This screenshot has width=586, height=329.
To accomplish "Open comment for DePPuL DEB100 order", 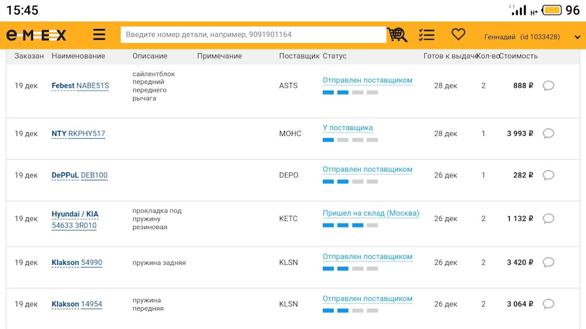I will tap(548, 175).
